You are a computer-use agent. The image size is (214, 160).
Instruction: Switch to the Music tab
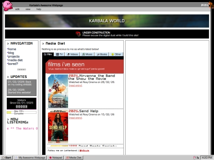[87, 54]
